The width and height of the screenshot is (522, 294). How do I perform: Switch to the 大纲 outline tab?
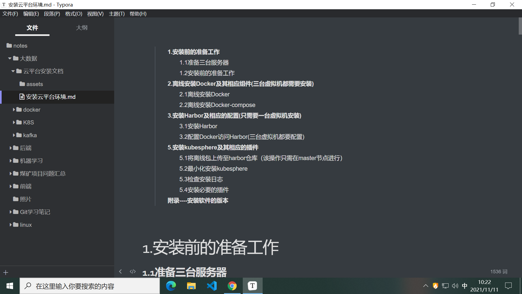82,28
